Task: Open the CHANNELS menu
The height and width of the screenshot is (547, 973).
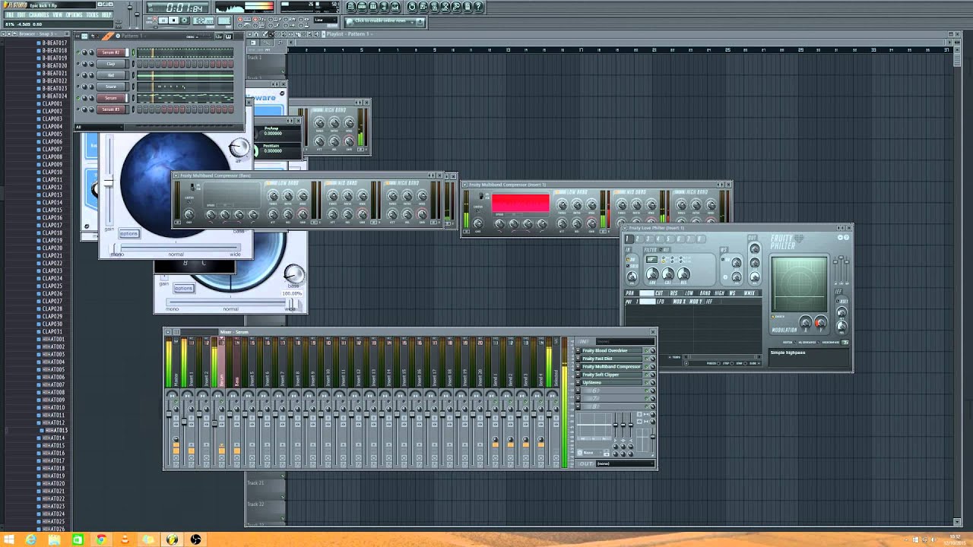Action: click(38, 14)
